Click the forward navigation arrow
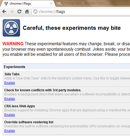This screenshot has width=130, height=136. pyautogui.click(x=12, y=12)
